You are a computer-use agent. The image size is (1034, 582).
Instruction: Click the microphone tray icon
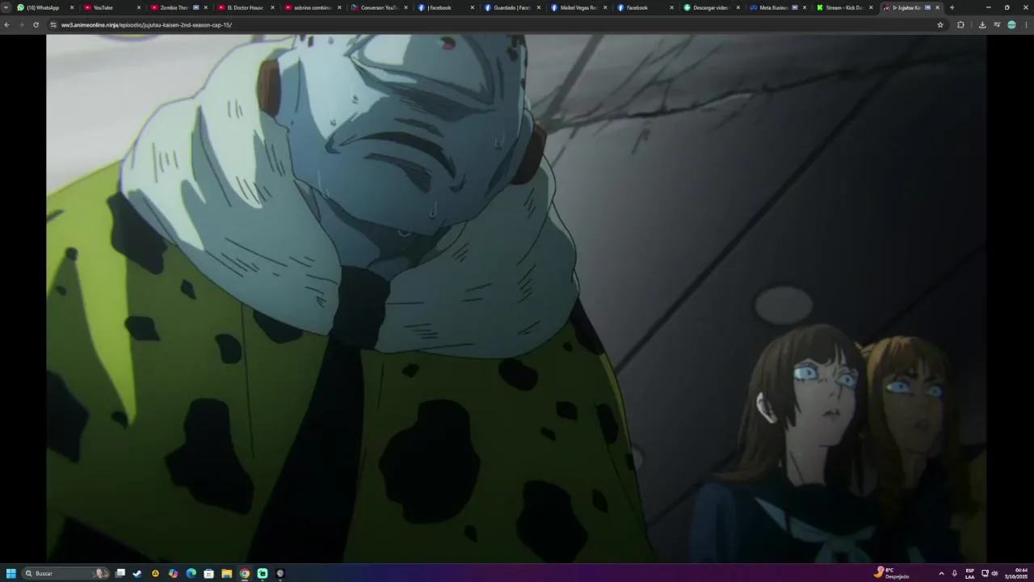coord(955,573)
